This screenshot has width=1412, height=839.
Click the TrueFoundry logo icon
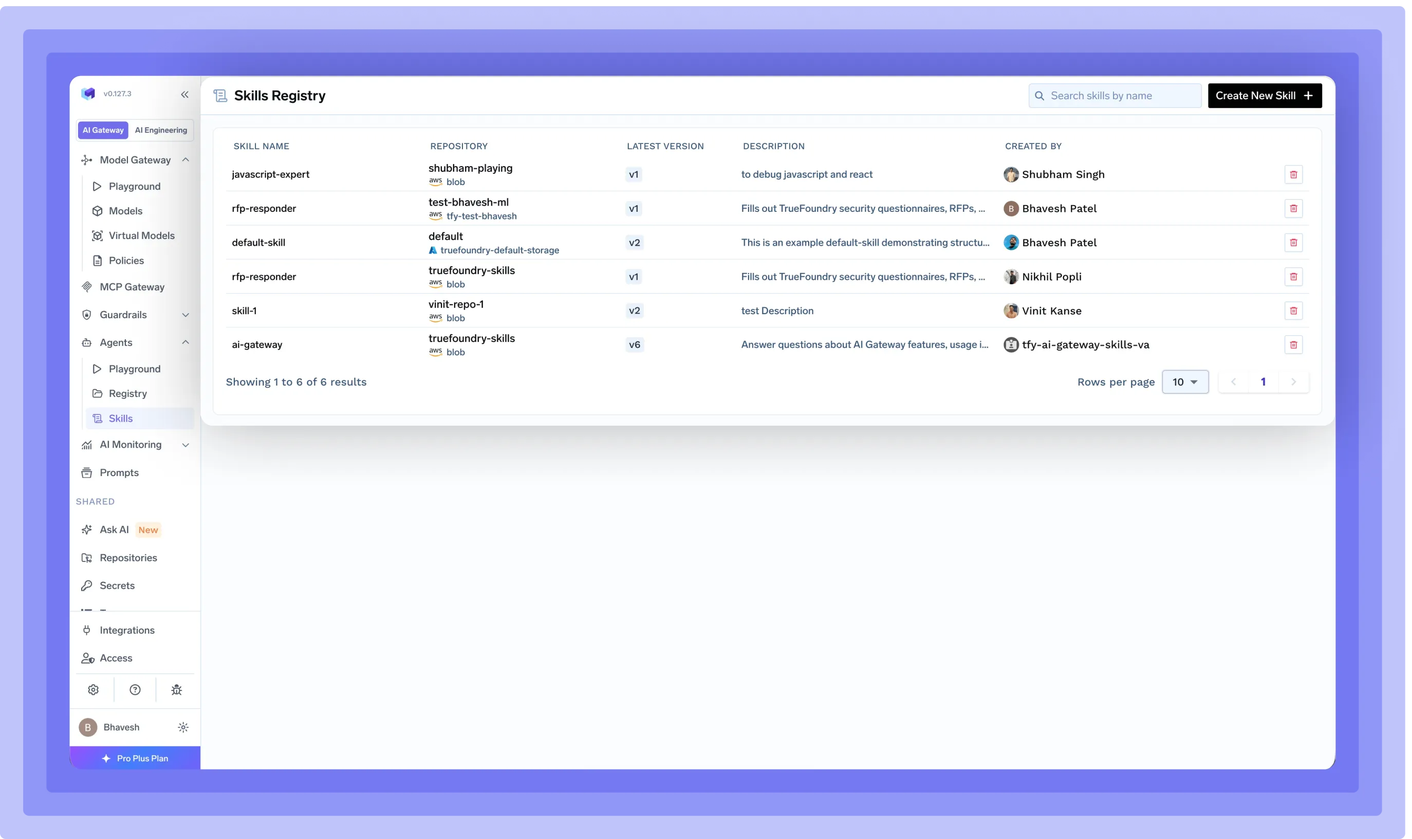click(x=88, y=93)
